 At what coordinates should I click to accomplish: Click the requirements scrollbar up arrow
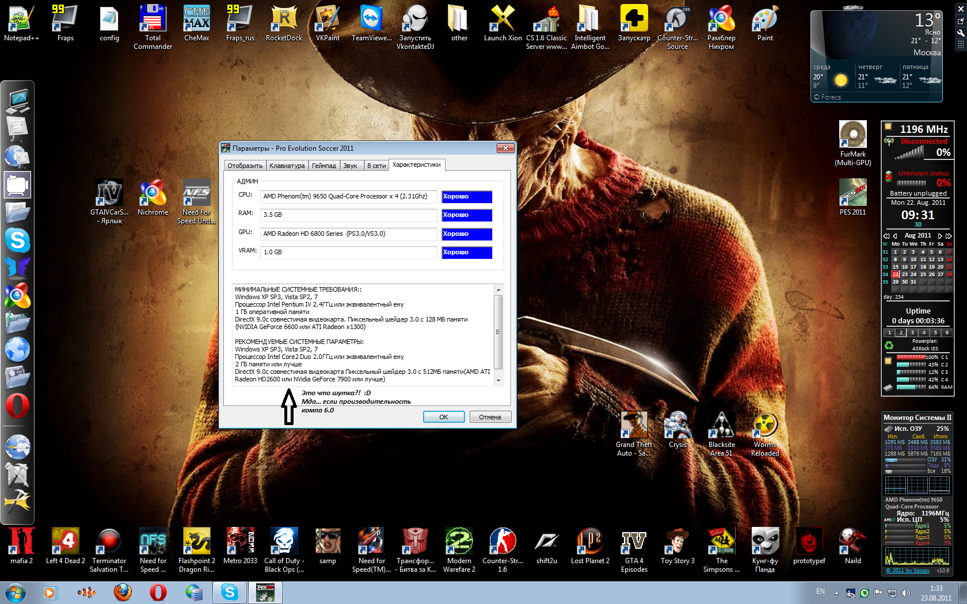(498, 289)
